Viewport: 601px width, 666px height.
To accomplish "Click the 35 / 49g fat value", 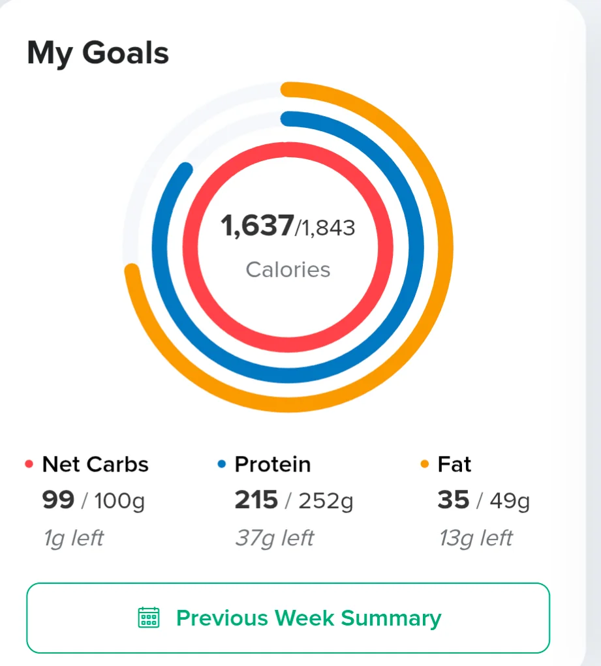I will click(x=484, y=500).
